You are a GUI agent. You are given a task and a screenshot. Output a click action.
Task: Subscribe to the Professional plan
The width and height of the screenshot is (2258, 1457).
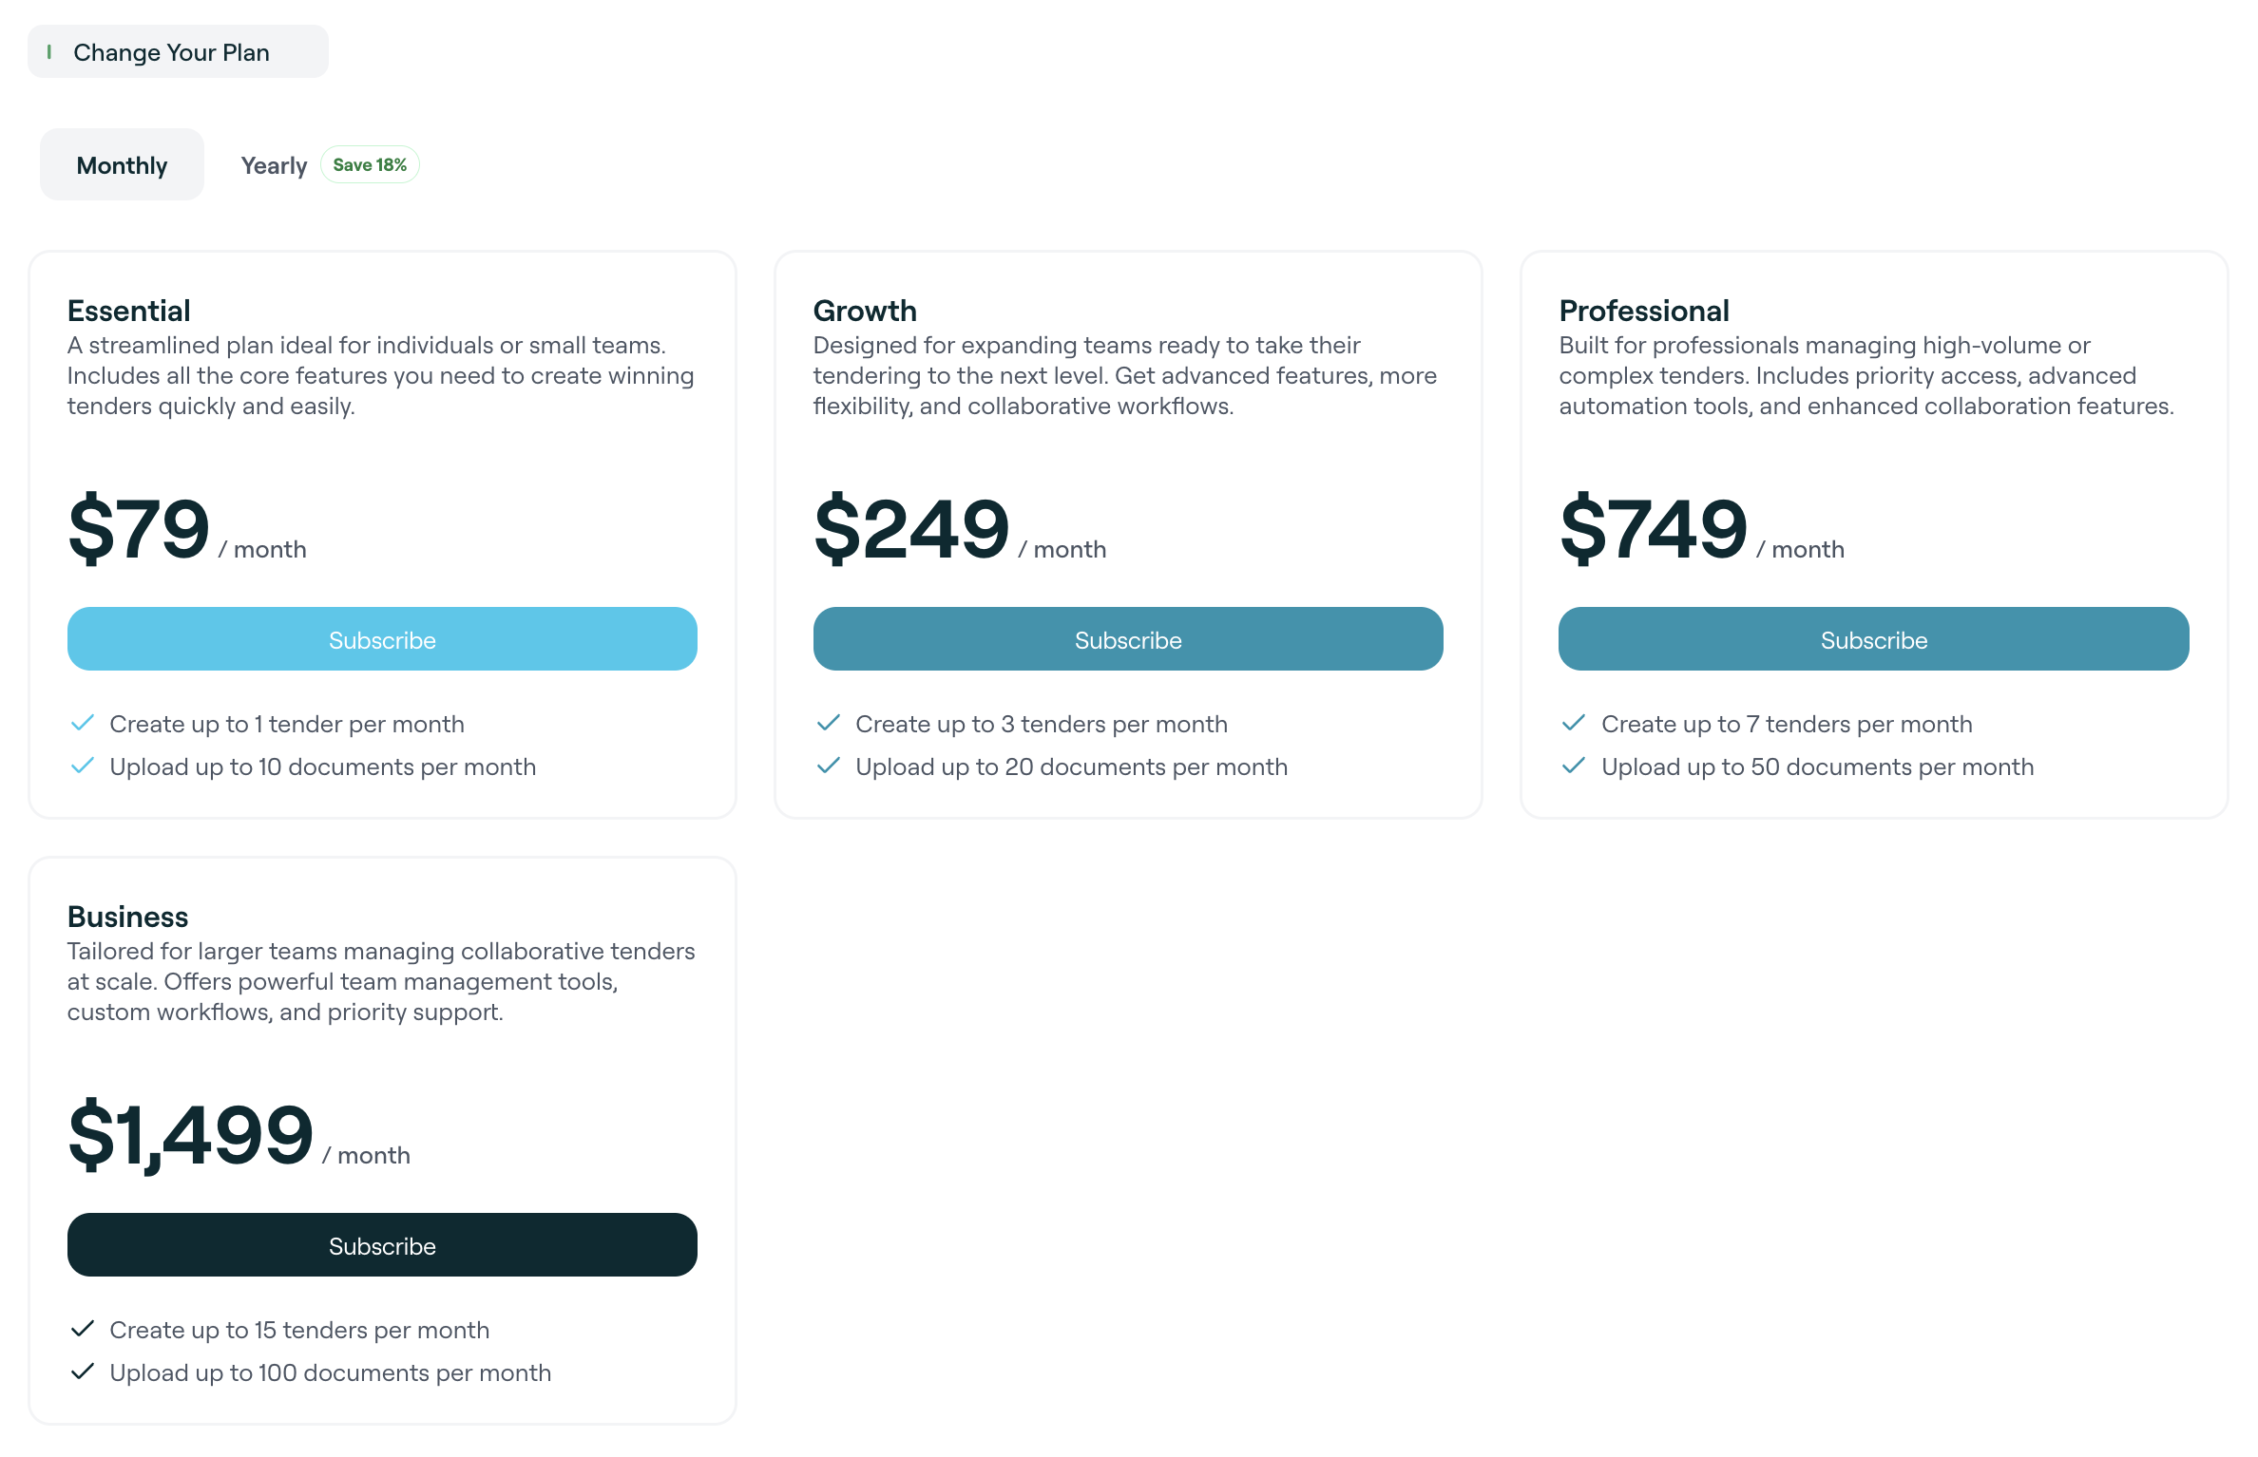click(1873, 639)
